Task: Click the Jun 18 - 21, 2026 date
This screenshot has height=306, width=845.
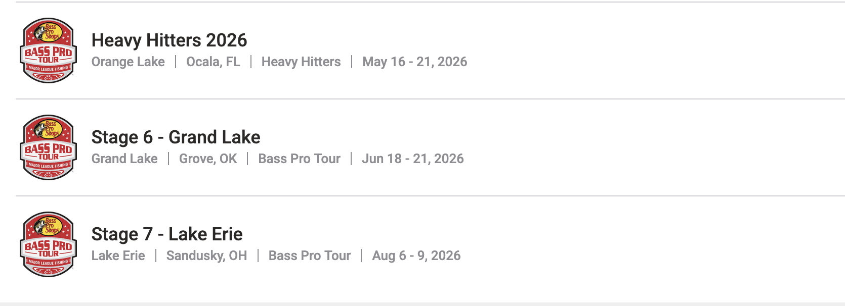Action: coord(412,159)
